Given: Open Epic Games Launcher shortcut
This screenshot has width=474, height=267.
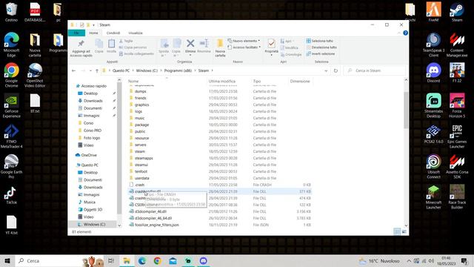Looking at the screenshot, I should [x=457, y=136].
